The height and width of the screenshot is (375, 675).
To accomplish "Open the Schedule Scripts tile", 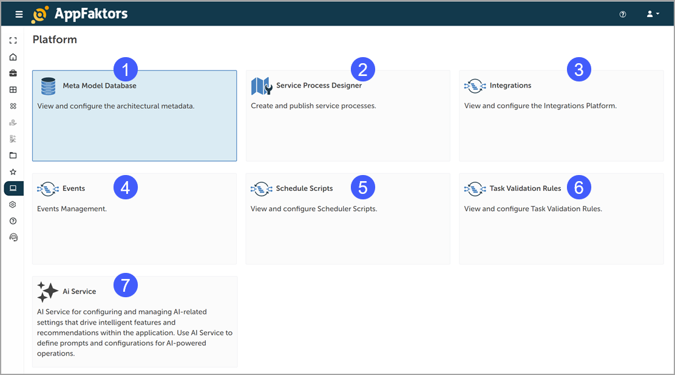I will (x=348, y=219).
